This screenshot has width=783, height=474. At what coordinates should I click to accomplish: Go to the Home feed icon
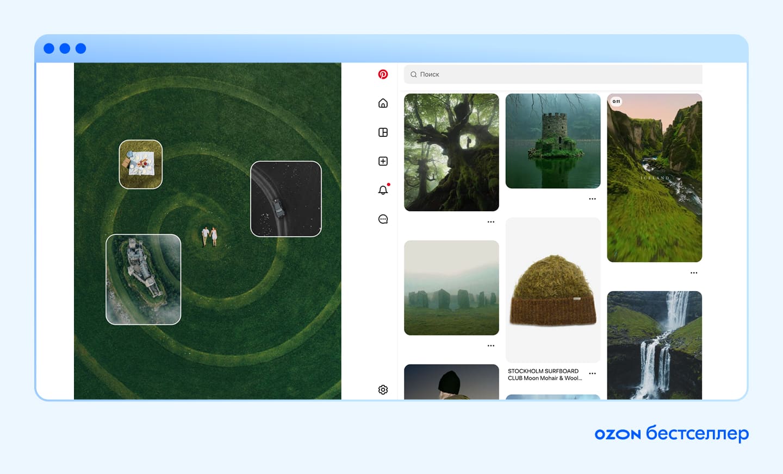click(x=383, y=103)
